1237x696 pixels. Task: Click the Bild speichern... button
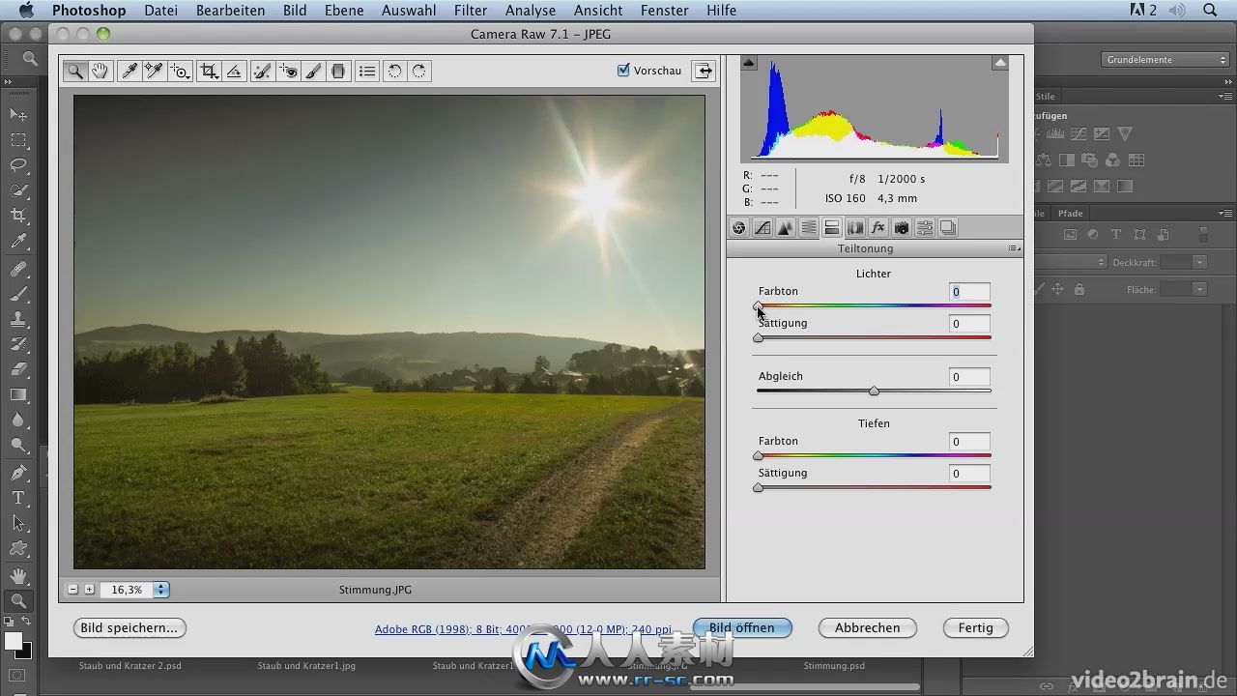129,628
